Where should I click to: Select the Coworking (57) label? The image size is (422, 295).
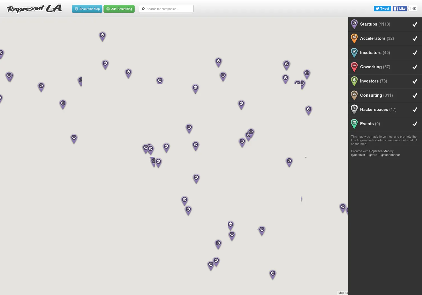point(375,67)
